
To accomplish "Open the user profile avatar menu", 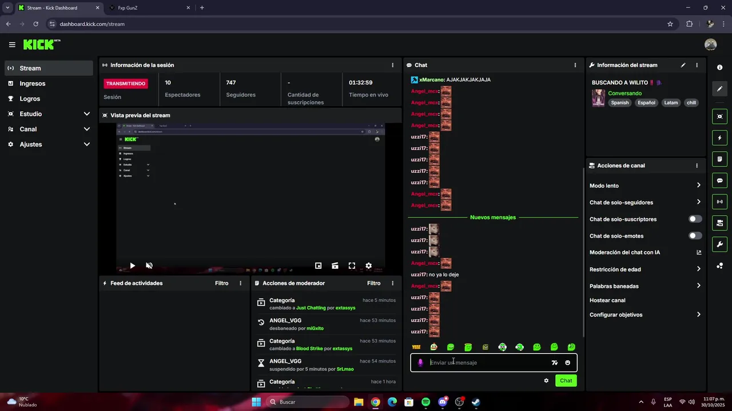I will [x=711, y=45].
